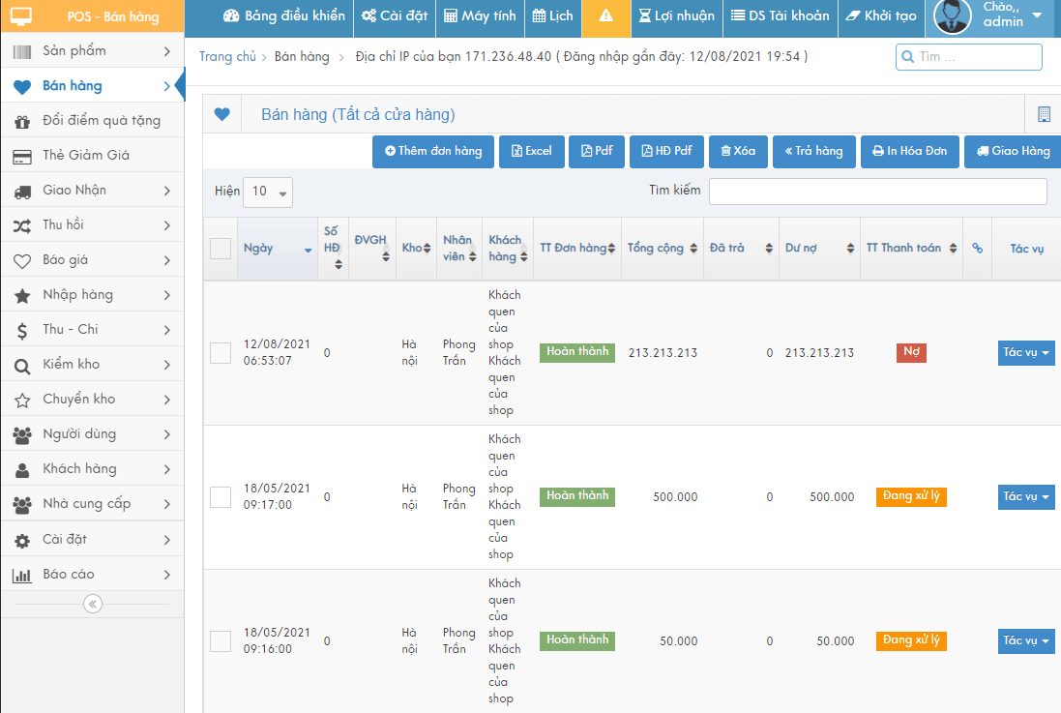Check the box for 12/08/2021 order row
Image resolution: width=1061 pixels, height=713 pixels.
tap(221, 353)
